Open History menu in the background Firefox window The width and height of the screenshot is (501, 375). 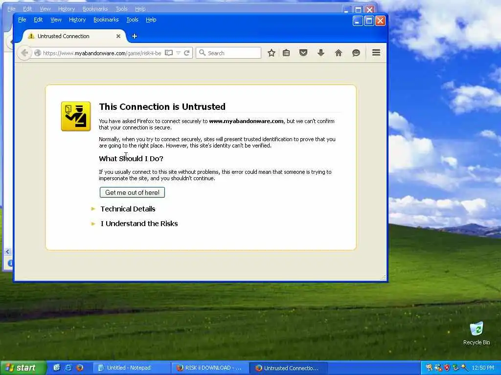67,9
